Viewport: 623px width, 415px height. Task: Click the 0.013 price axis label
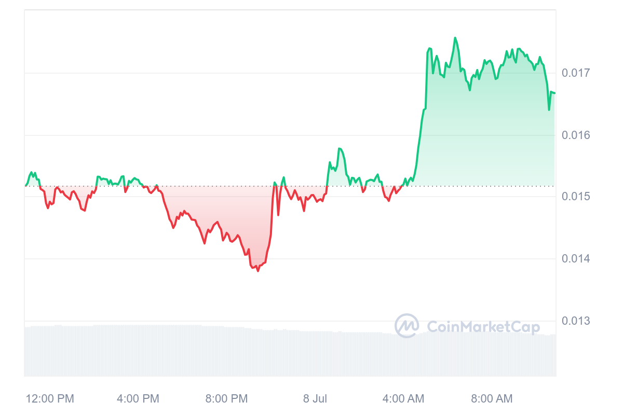[x=576, y=321]
